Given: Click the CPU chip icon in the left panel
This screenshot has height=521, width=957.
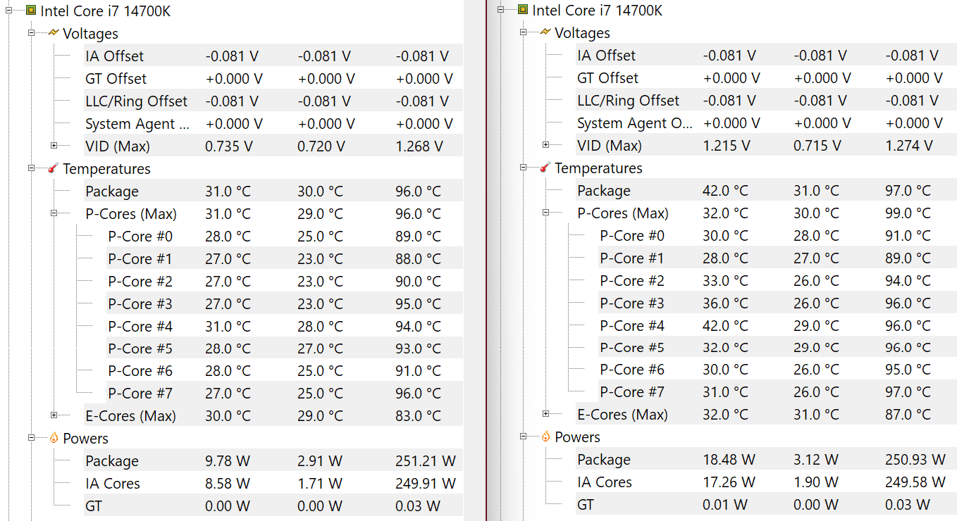Looking at the screenshot, I should 31,11.
